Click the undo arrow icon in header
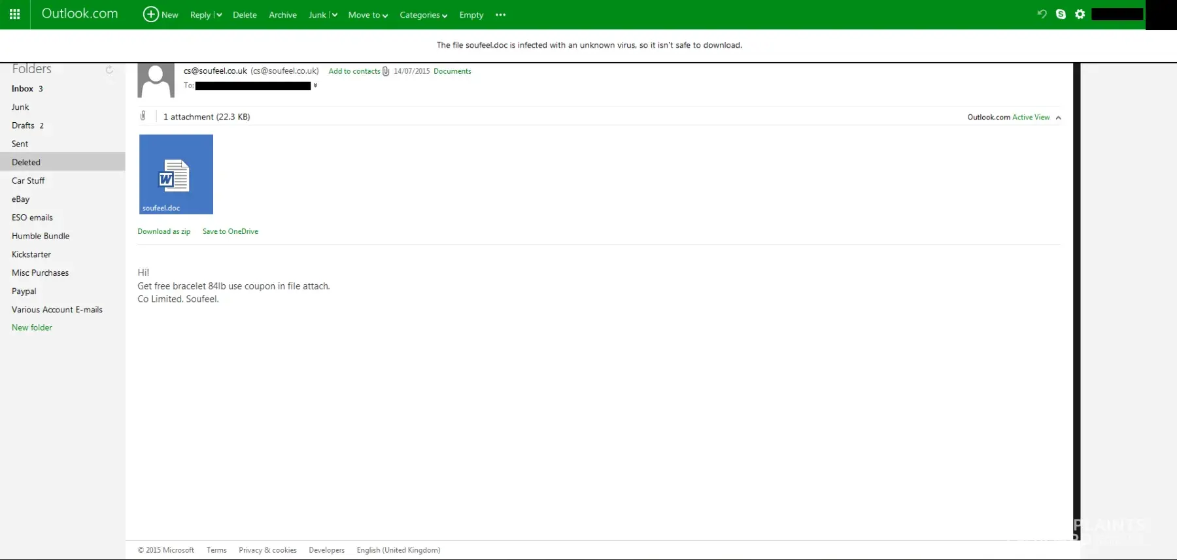The height and width of the screenshot is (560, 1177). click(1042, 14)
